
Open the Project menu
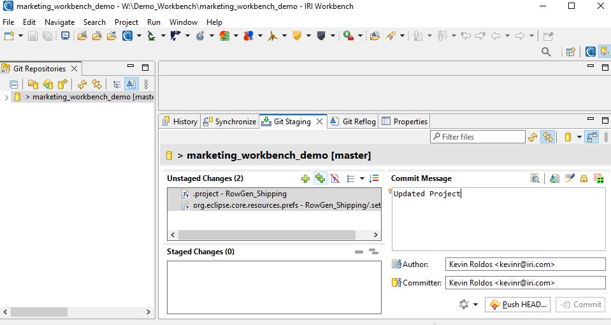pos(126,22)
